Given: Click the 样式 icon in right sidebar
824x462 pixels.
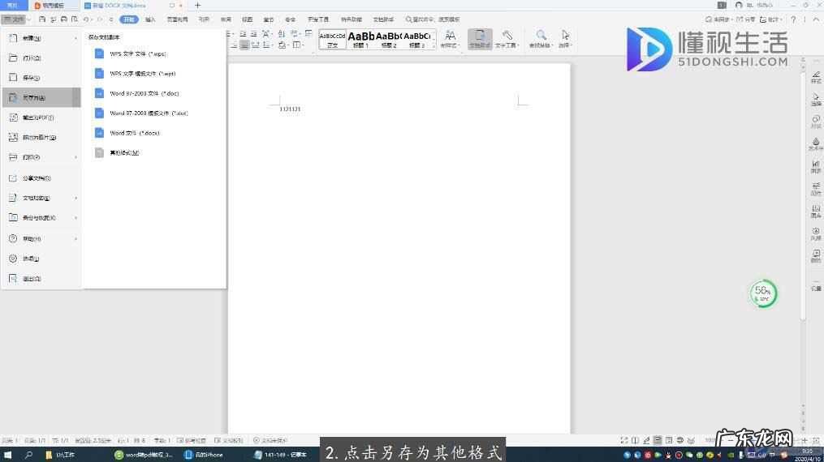Looking at the screenshot, I should [816, 77].
